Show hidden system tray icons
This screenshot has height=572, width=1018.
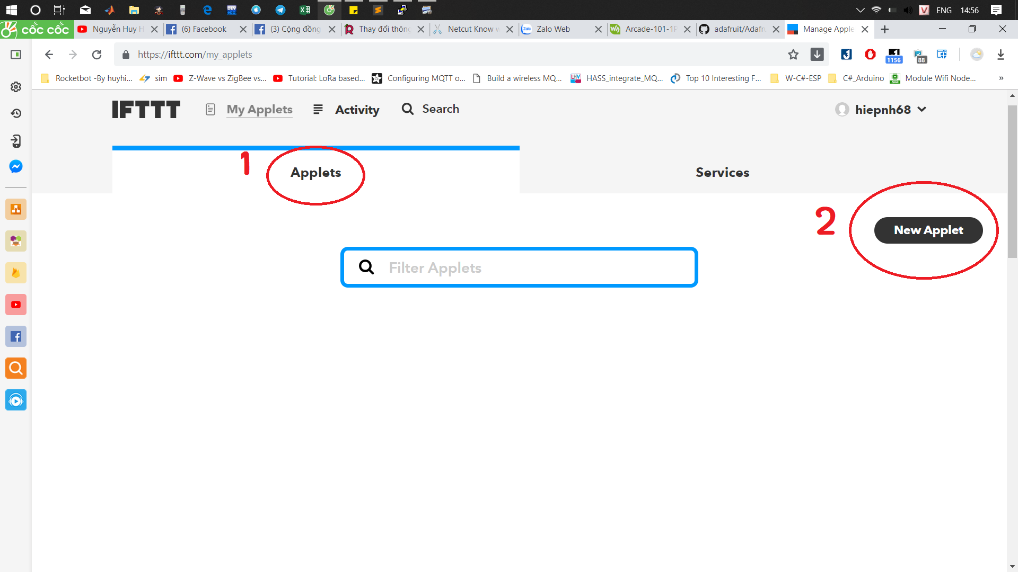coord(860,10)
